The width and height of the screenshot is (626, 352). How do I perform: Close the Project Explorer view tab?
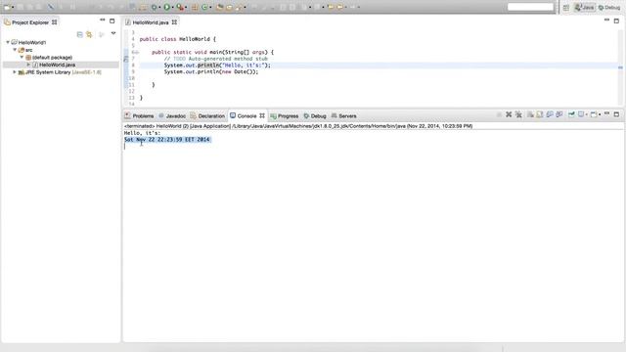(55, 22)
